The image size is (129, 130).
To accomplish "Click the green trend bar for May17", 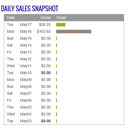I will (x=61, y=25).
